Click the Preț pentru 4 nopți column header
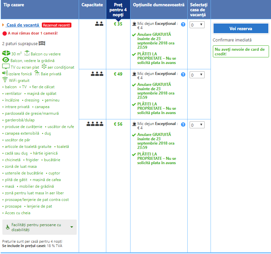Image resolution: width=271 pixels, height=254 pixels. click(x=118, y=10)
